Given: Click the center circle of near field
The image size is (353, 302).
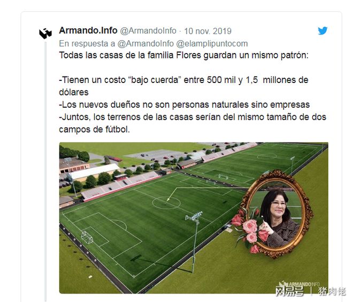Looking at the screenshot, I should pyautogui.click(x=166, y=203).
